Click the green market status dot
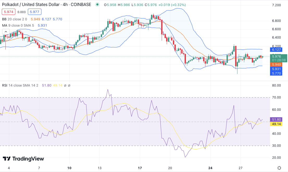This screenshot has height=172, width=288. [x=97, y=4]
